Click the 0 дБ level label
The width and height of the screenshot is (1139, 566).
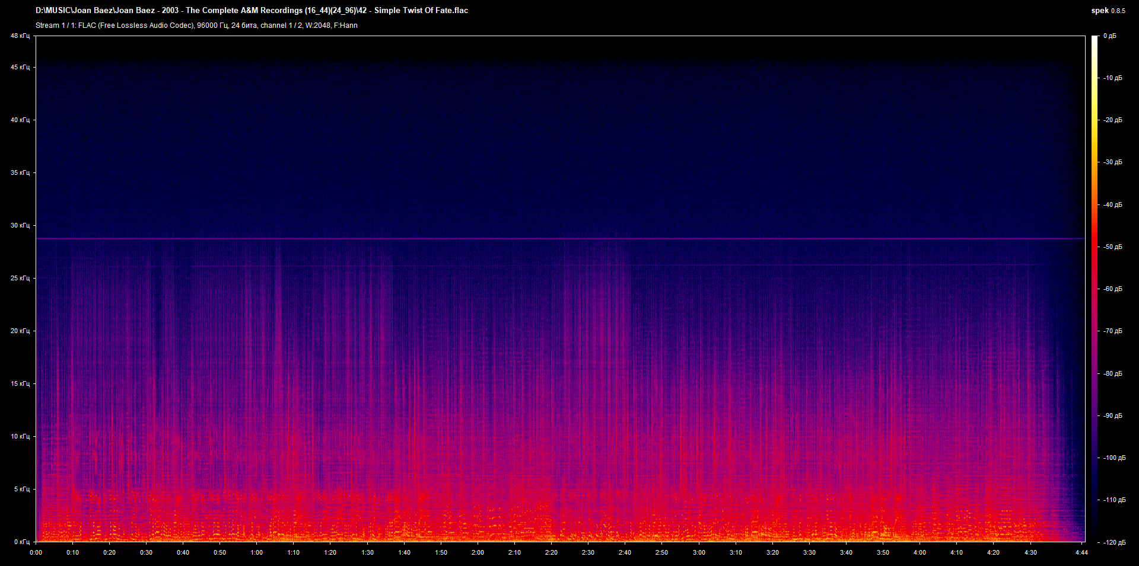coord(1110,36)
